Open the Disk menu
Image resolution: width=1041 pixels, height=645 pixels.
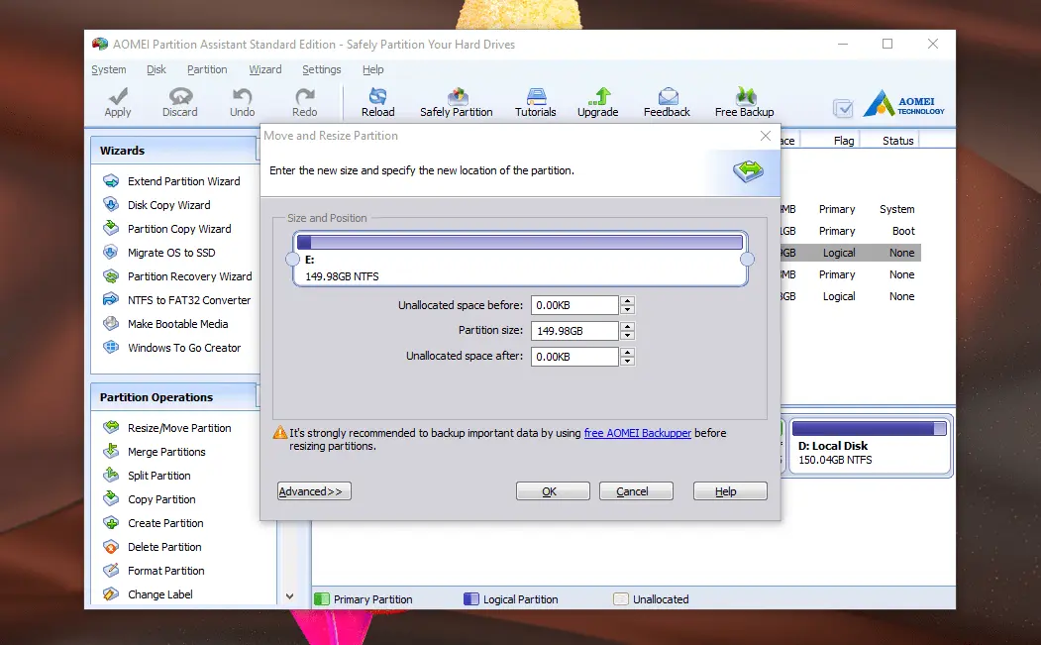tap(156, 69)
